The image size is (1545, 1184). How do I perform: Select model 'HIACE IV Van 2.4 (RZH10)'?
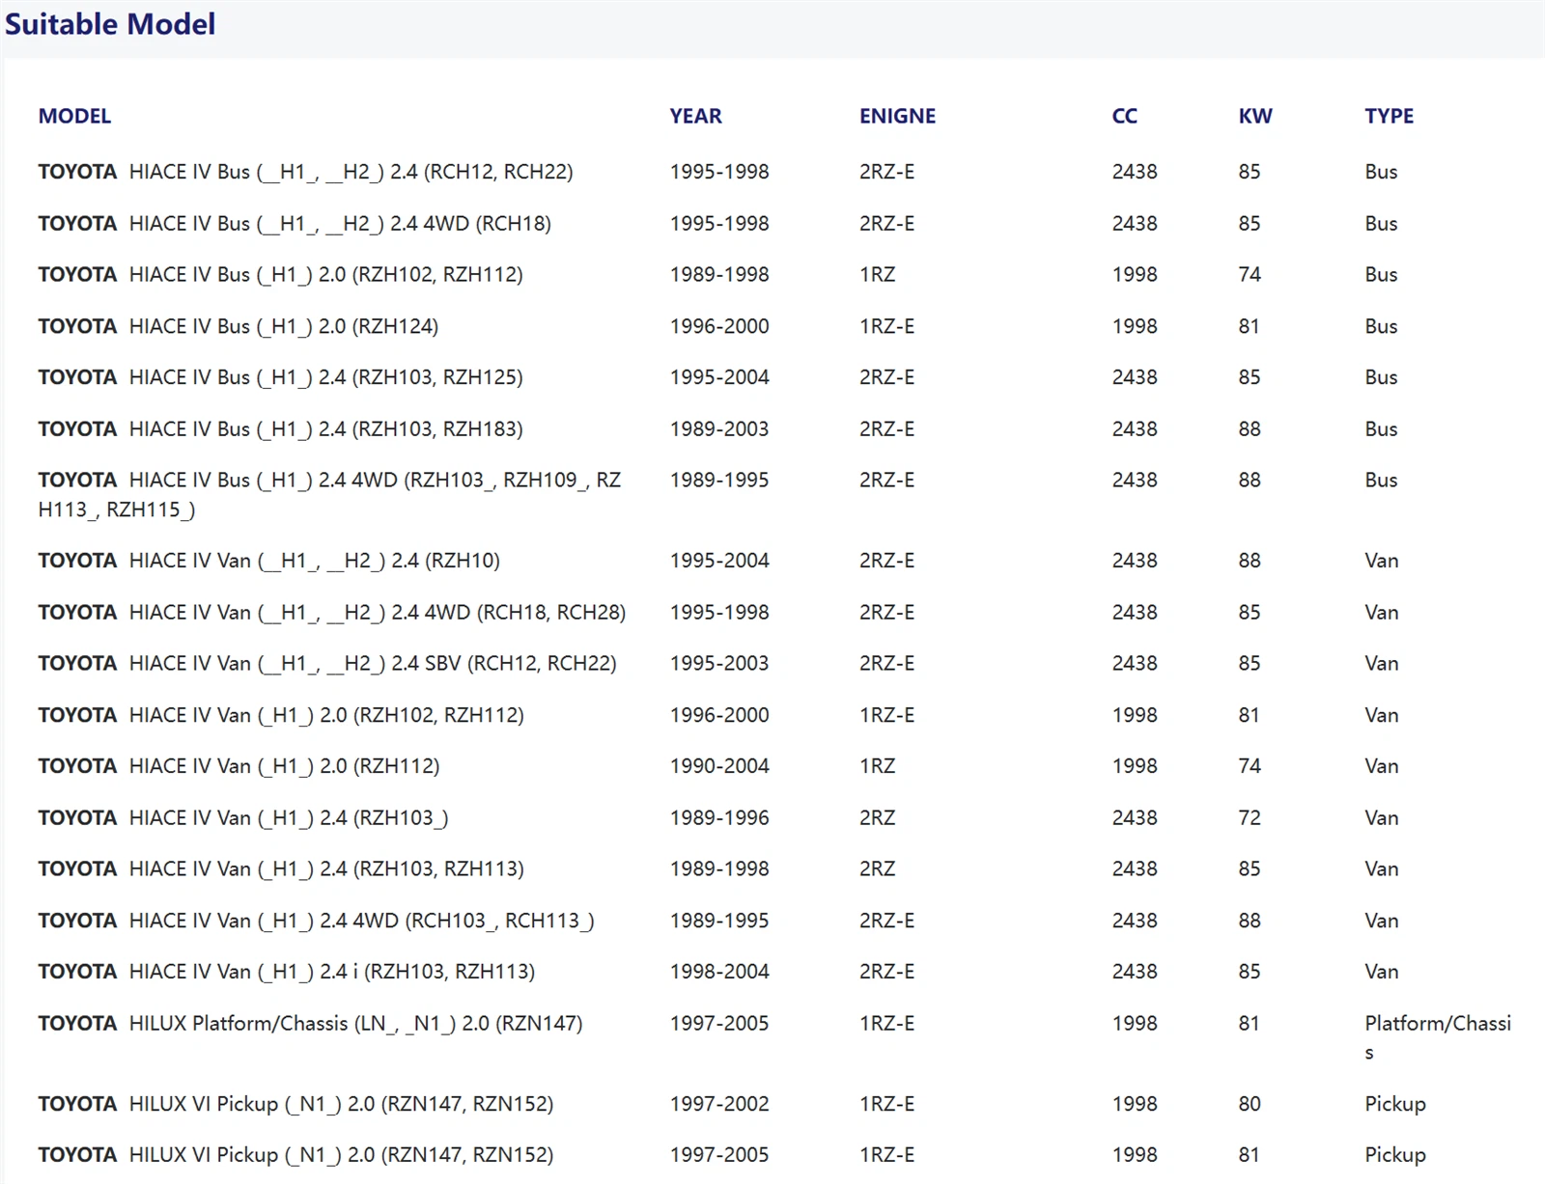268,561
